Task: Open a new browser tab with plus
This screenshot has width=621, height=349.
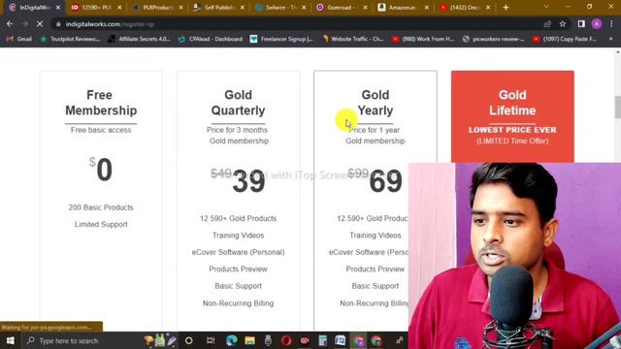Action: click(506, 7)
